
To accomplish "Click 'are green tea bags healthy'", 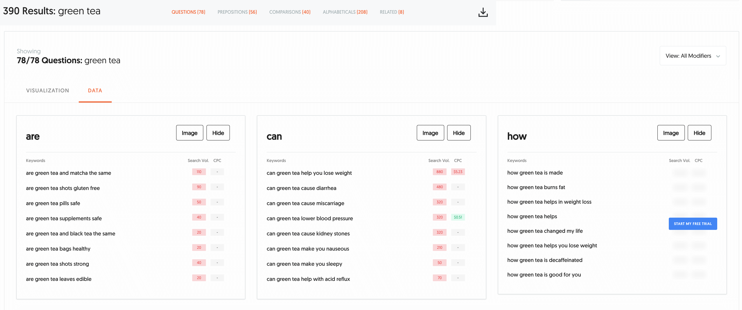I will coord(58,249).
